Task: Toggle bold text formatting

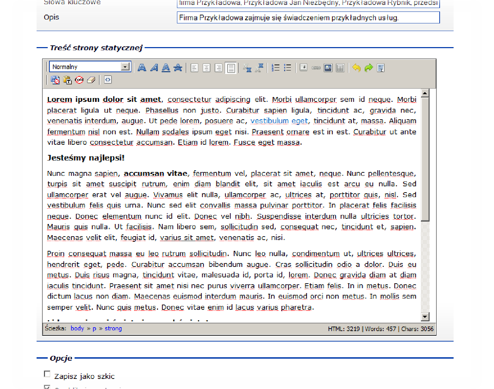Action: point(142,68)
